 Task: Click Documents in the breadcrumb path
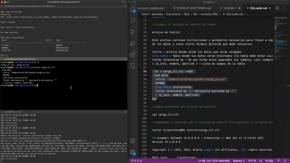[x=173, y=14]
